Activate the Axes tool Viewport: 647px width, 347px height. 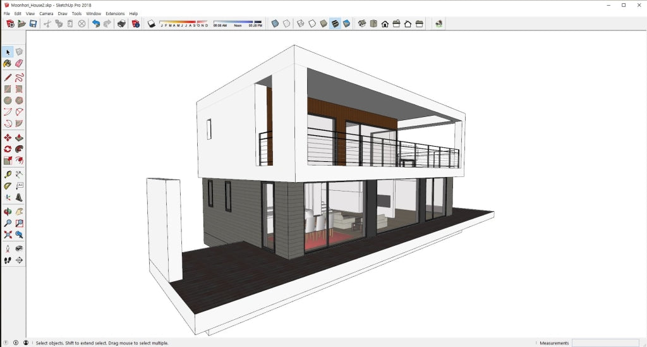(8, 197)
